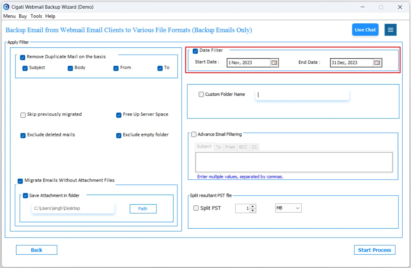The height and width of the screenshot is (268, 411).
Task: Switch to the To filter tab
Action: pyautogui.click(x=218, y=147)
